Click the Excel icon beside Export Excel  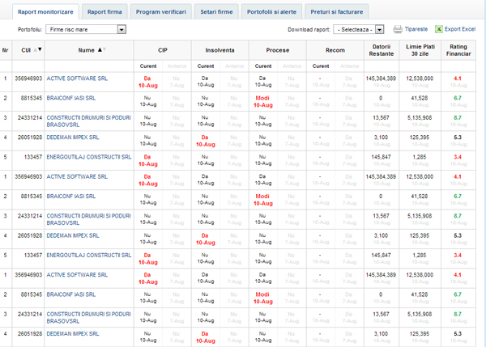pyautogui.click(x=438, y=29)
